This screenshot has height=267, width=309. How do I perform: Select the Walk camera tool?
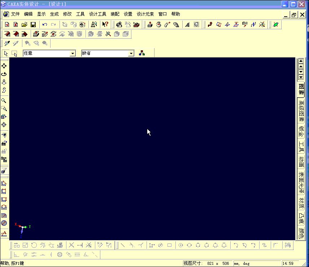click(4, 82)
